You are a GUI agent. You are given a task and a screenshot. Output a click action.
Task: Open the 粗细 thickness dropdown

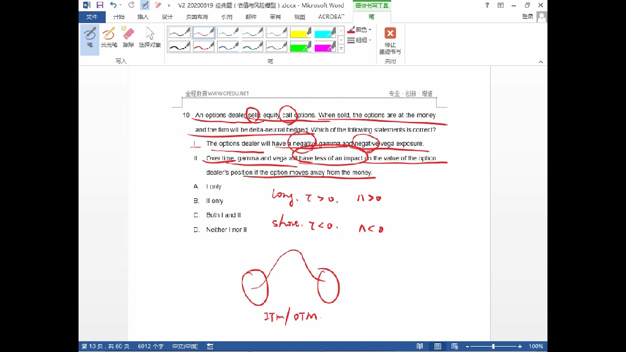pos(359,40)
